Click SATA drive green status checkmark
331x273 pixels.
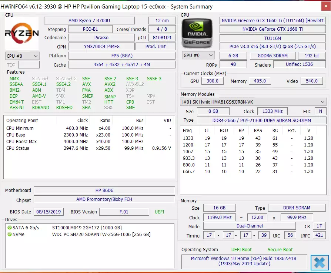[x=10, y=227]
